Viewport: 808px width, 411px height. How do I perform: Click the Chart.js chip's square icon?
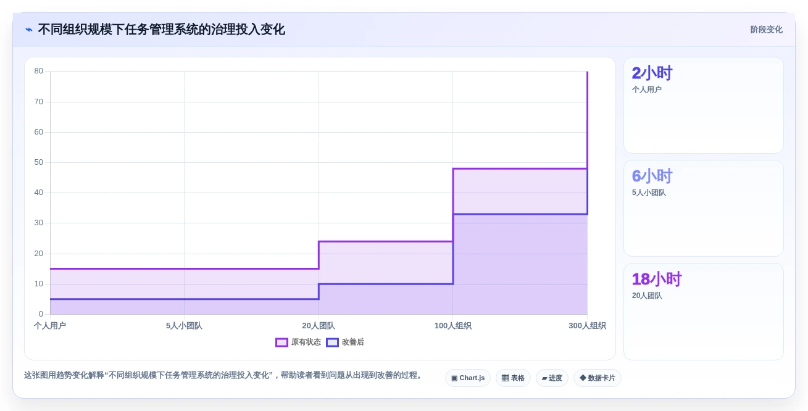[454, 378]
